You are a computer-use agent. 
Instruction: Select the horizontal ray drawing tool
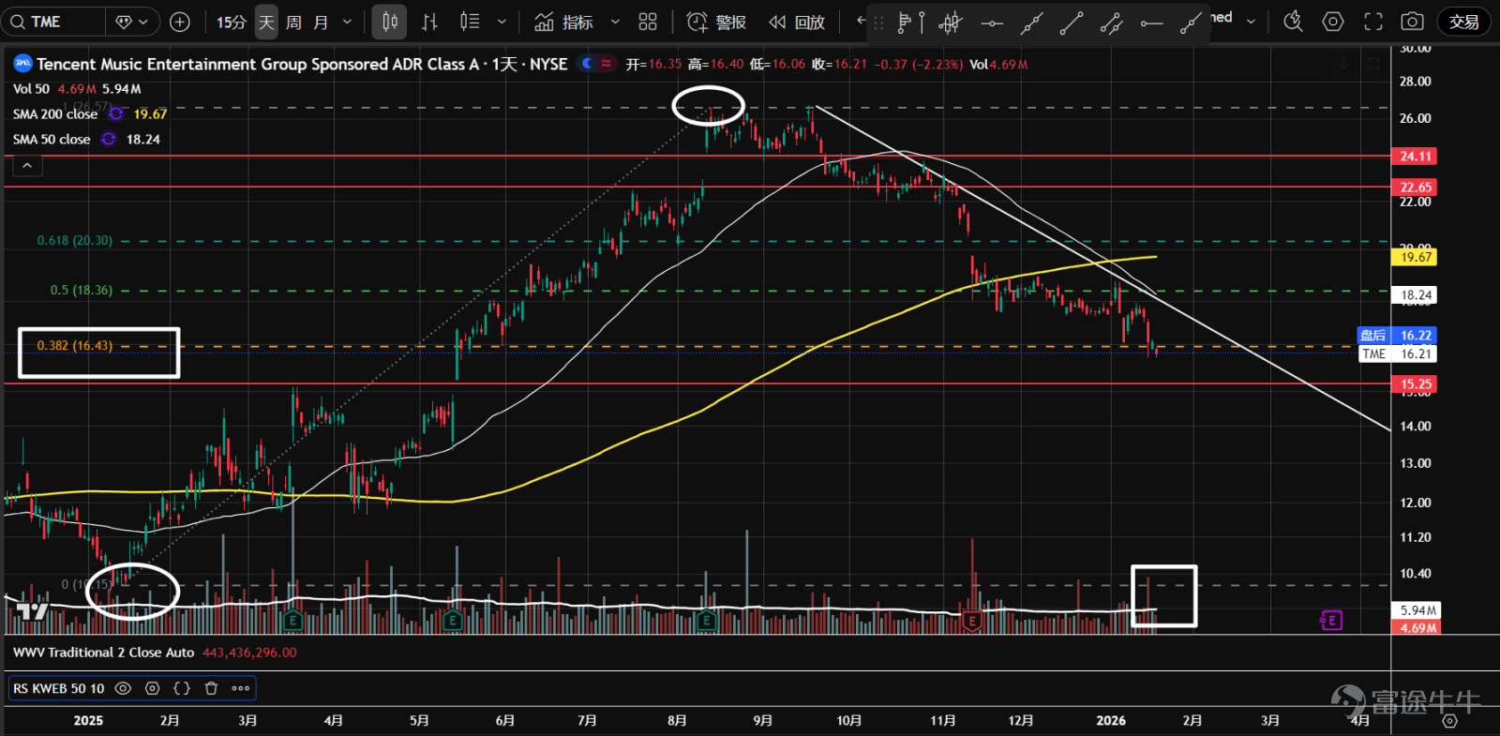(x=1152, y=23)
